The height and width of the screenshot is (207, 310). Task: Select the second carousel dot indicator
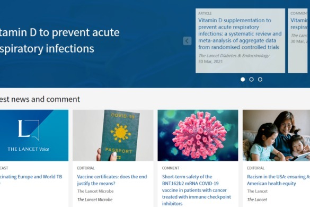(x=252, y=80)
